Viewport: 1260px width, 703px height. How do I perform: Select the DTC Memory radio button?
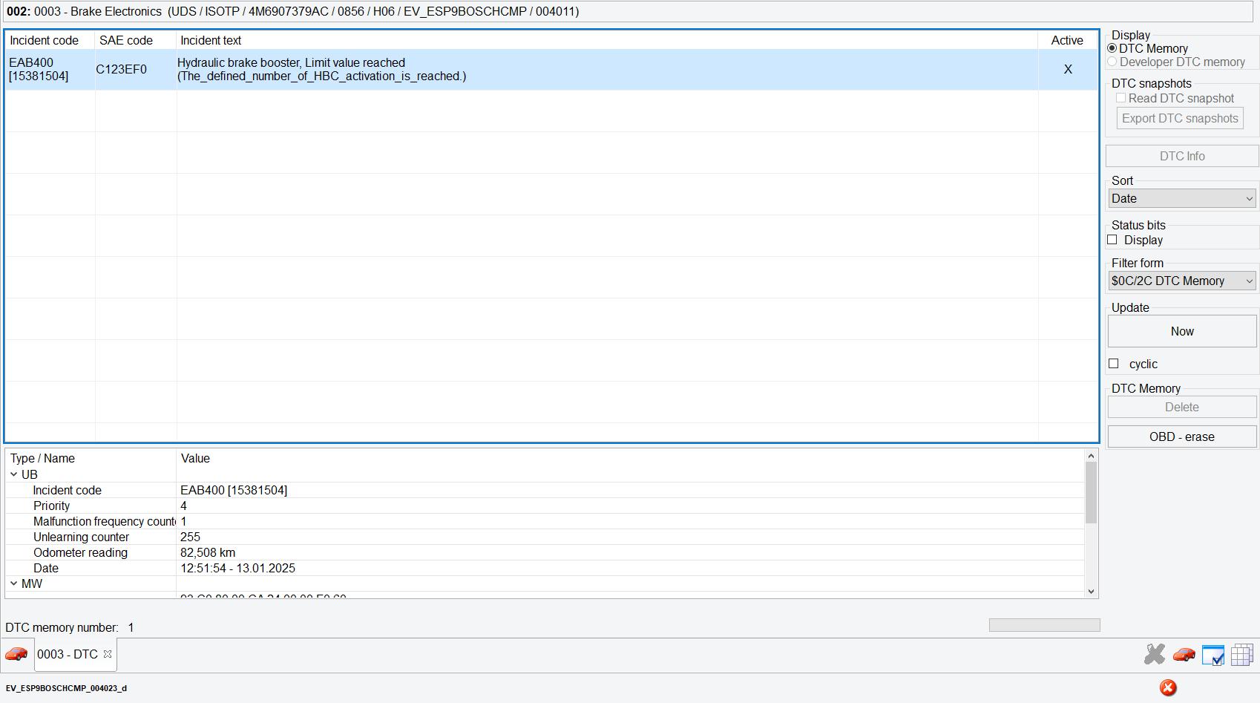tap(1112, 48)
